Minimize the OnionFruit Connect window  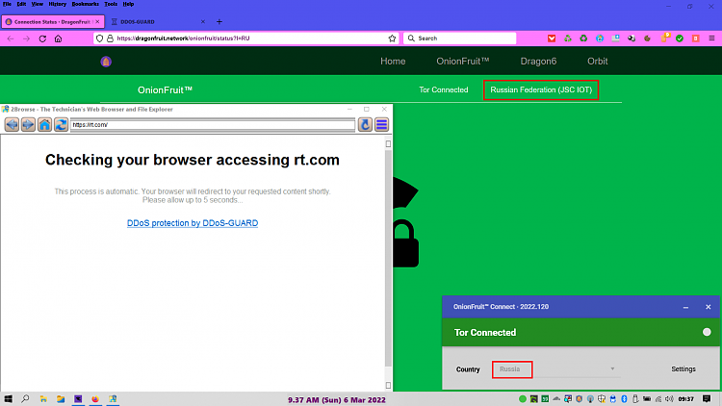(685, 307)
